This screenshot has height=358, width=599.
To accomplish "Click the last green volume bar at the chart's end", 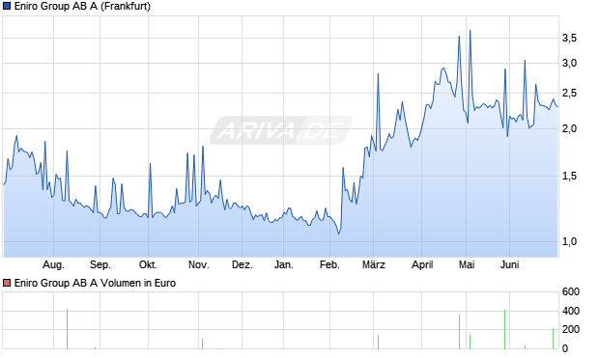I will (x=553, y=339).
